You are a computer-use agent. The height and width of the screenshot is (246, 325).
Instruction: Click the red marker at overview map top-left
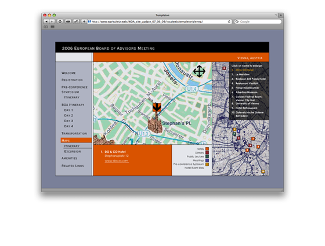(224, 68)
